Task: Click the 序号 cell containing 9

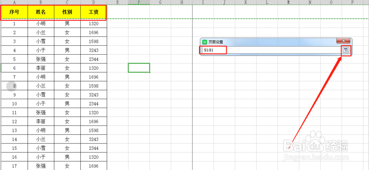Action: [x=15, y=95]
